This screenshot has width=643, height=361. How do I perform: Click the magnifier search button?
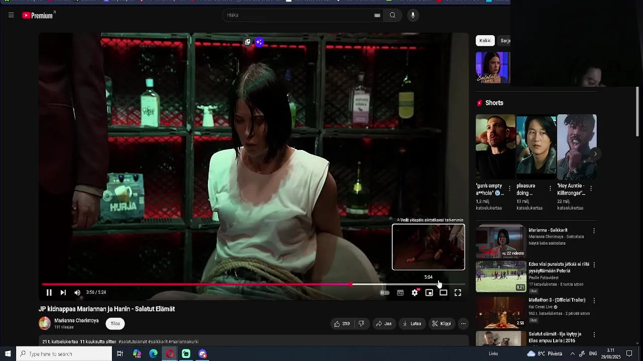[x=393, y=15]
